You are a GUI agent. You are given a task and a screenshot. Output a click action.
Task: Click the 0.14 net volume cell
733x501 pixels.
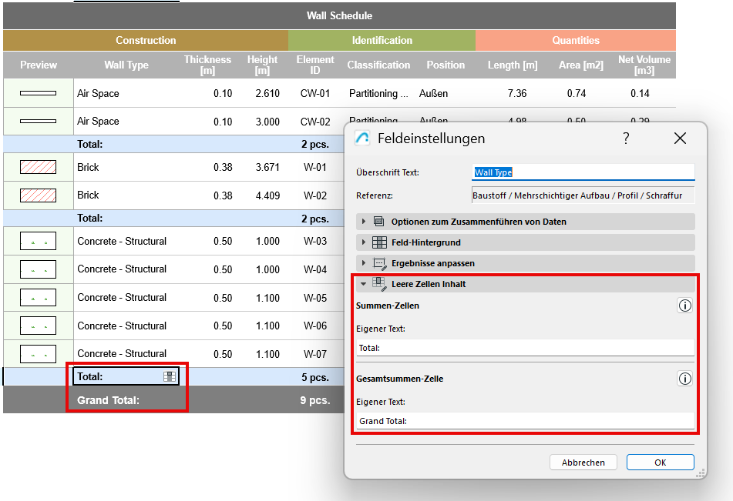(x=640, y=93)
